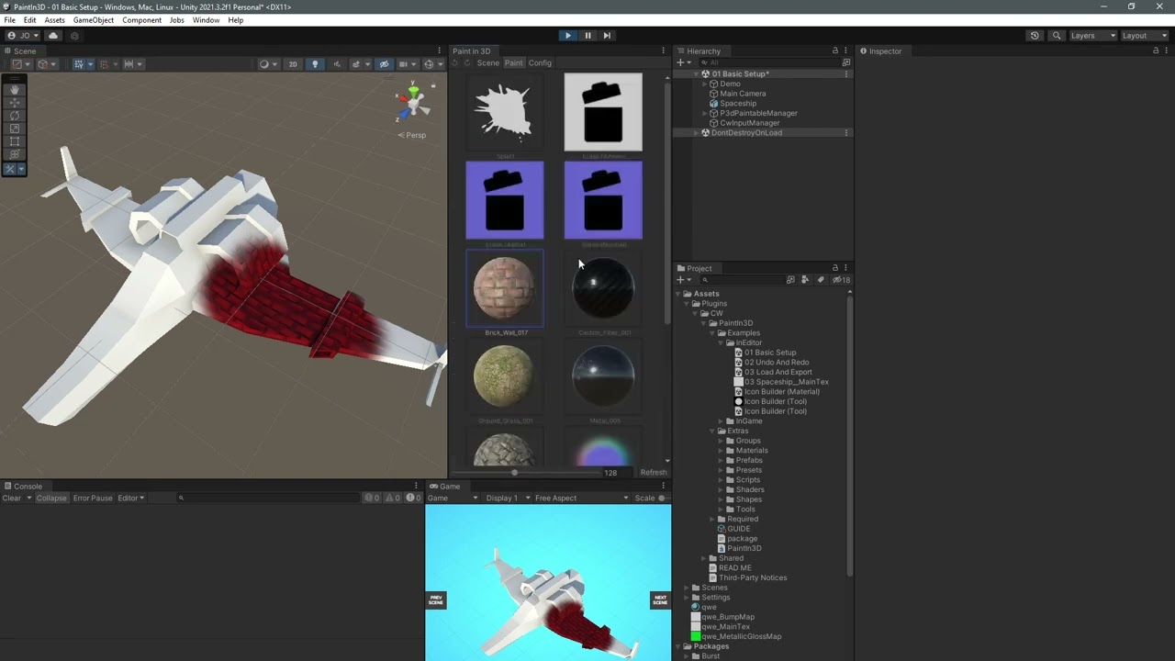Image resolution: width=1175 pixels, height=661 pixels.
Task: Click the scene orientation gizmo
Action: click(412, 102)
